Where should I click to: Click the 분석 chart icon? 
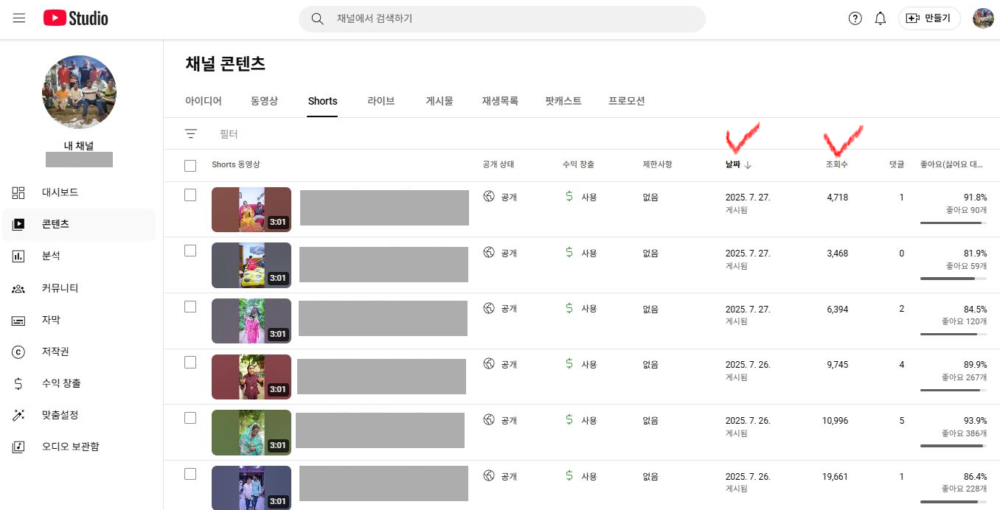(x=18, y=256)
